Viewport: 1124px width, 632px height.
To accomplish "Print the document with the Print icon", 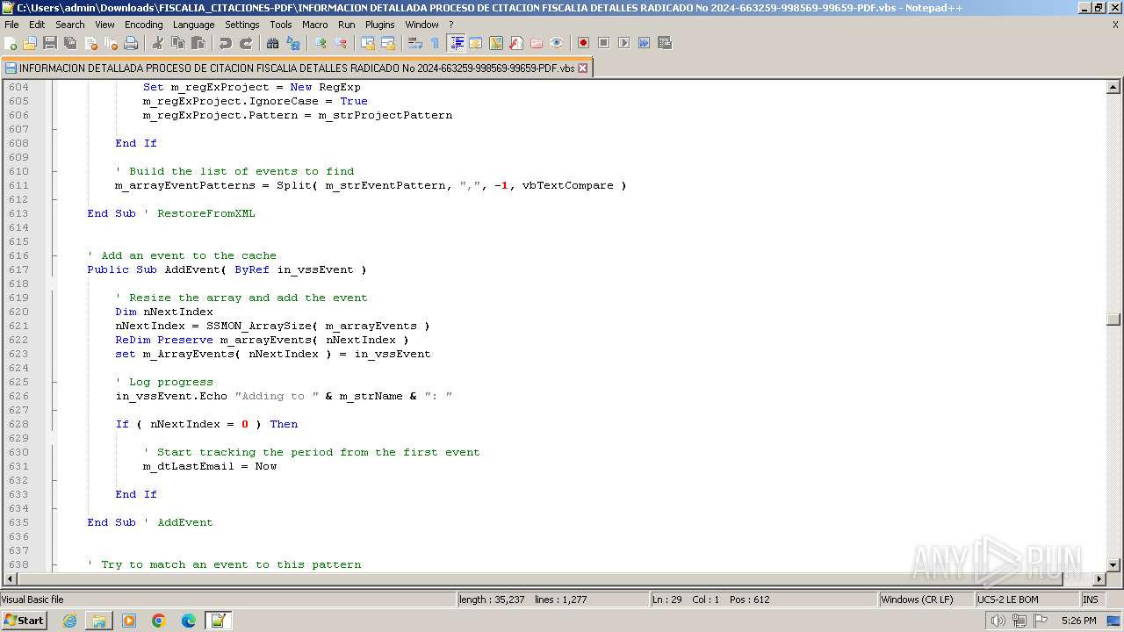I will 131,43.
